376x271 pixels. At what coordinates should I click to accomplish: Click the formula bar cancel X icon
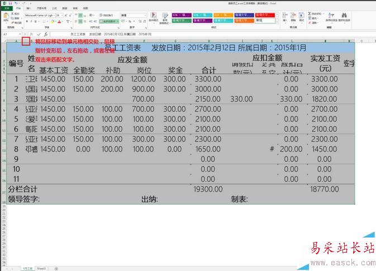coord(31,34)
